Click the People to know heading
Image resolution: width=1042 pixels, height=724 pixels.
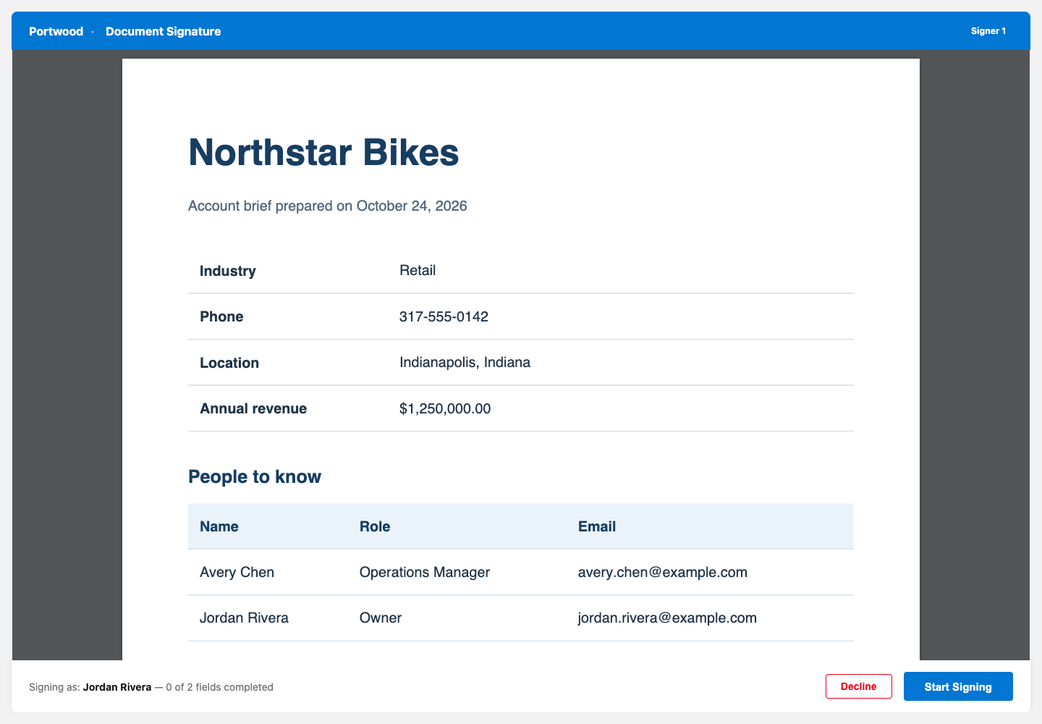[x=255, y=476]
